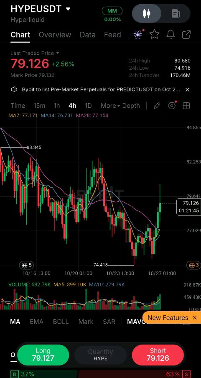
Task: Tap the 74.418 low price marker
Action: coord(100,265)
